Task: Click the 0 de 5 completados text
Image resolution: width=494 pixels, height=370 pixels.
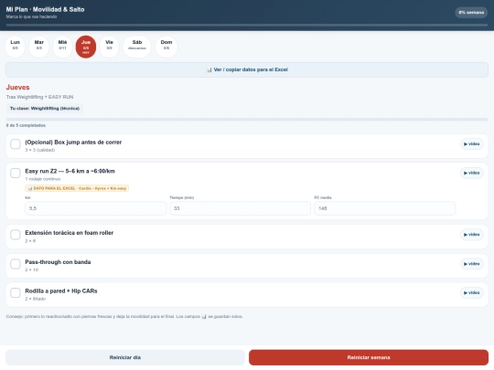Action: tap(26, 125)
